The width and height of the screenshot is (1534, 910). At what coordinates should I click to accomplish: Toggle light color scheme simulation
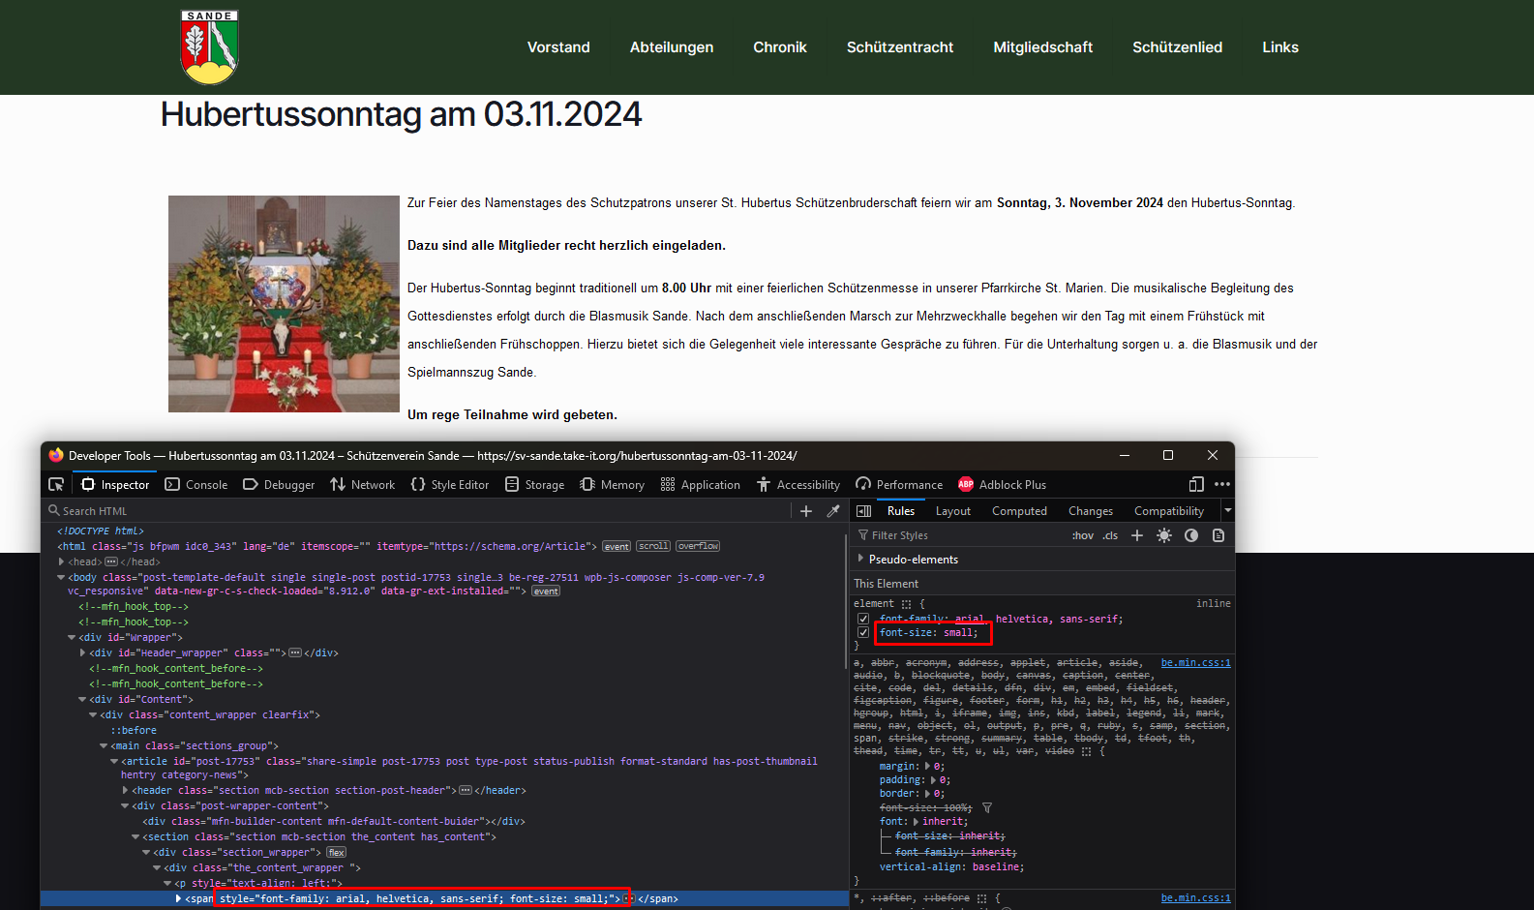1164,535
